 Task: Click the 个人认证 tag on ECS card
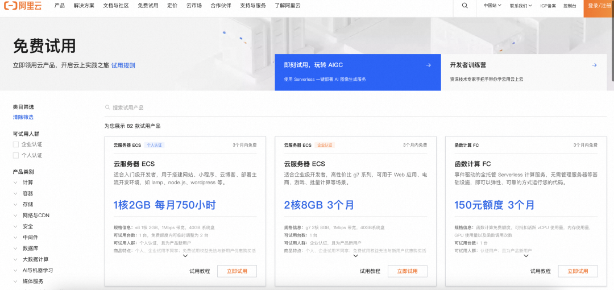(x=154, y=145)
